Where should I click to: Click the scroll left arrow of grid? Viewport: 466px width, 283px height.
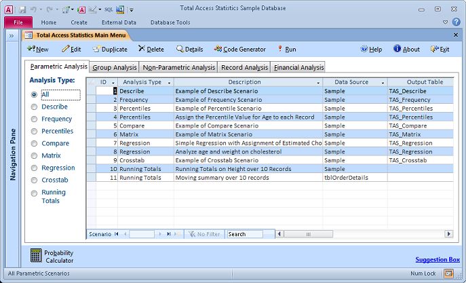(279, 234)
